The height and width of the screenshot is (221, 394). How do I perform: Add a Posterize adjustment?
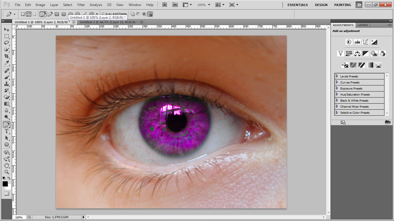pos(353,65)
